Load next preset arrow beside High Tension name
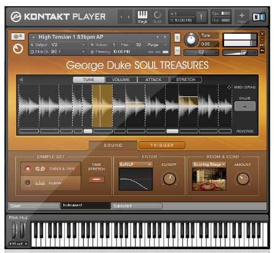The image size is (274, 253). (165, 37)
